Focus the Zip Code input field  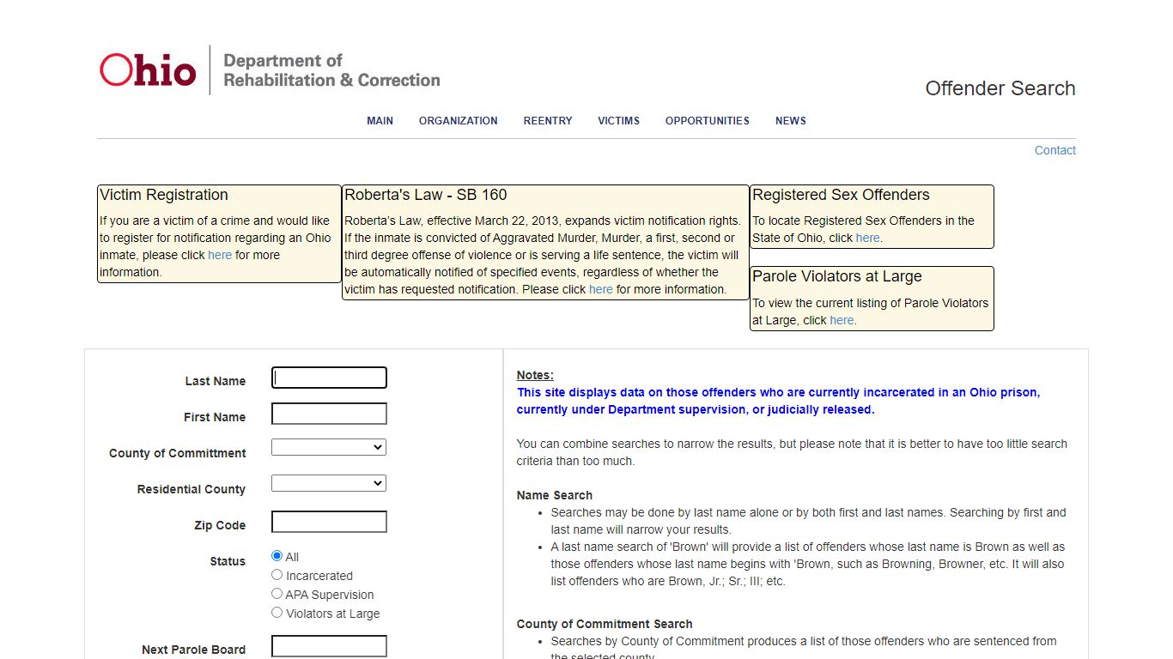(x=329, y=522)
